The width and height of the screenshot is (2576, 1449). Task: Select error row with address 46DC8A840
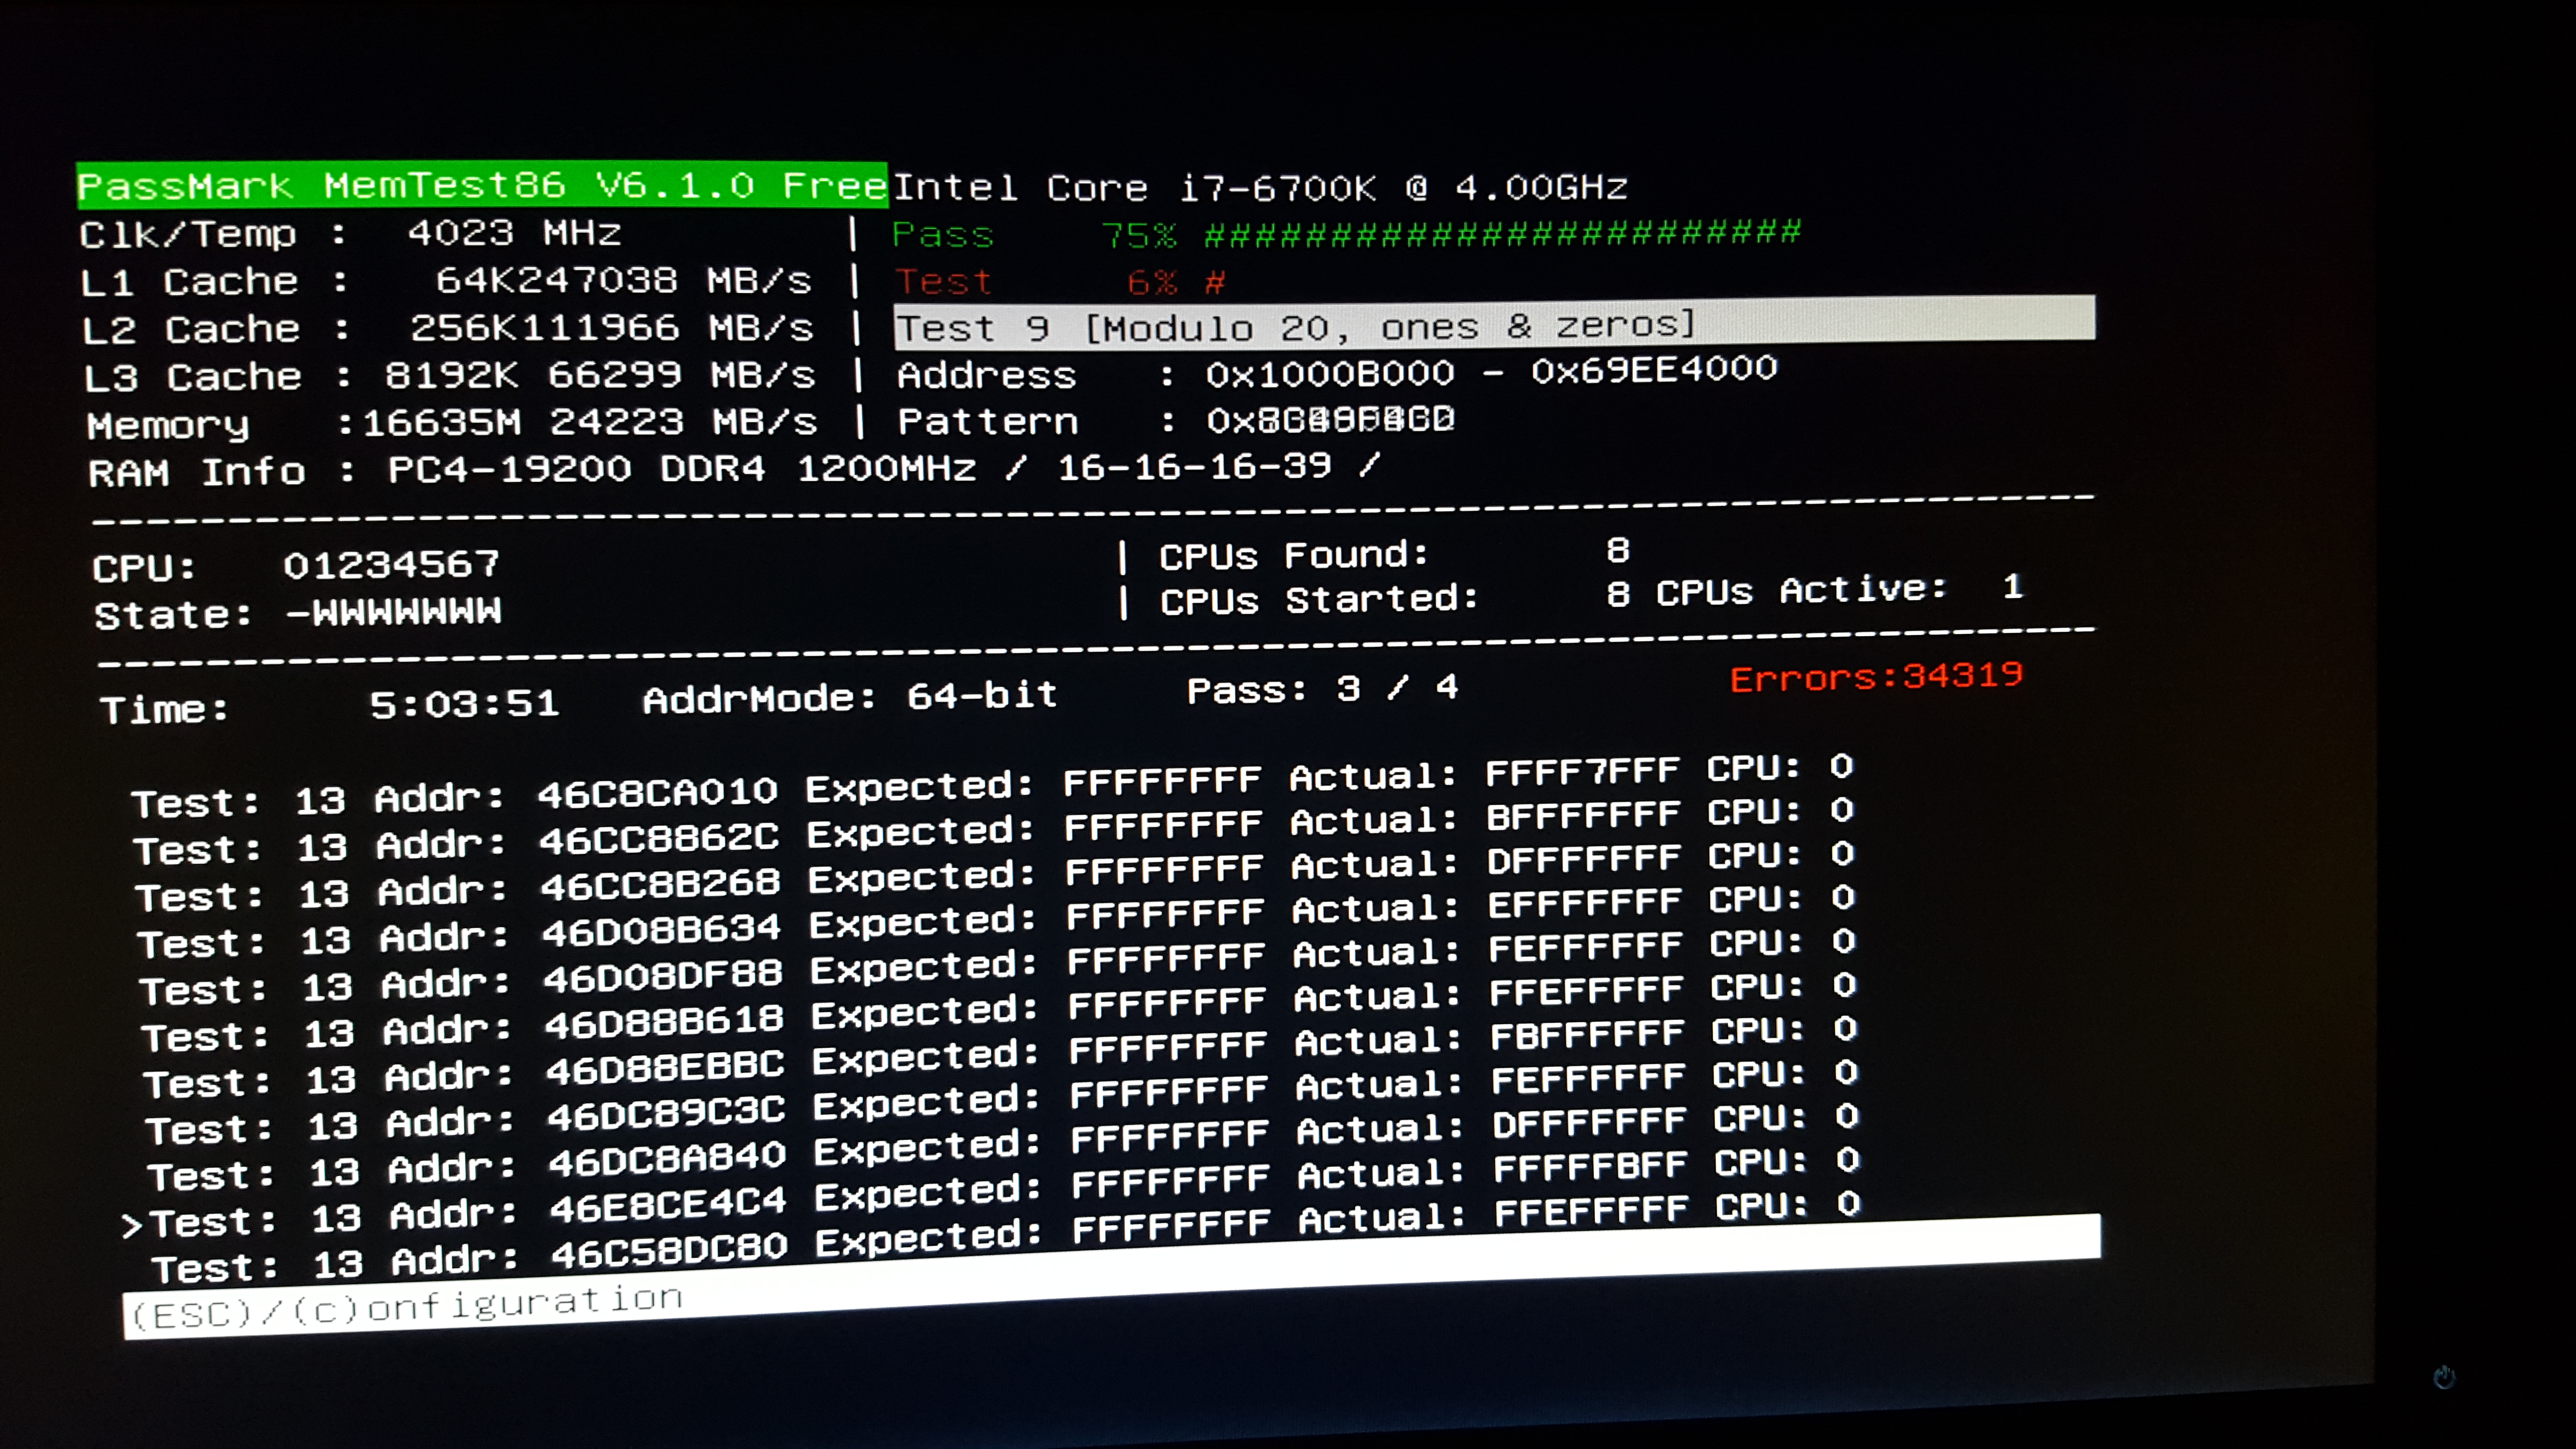[1005, 1147]
